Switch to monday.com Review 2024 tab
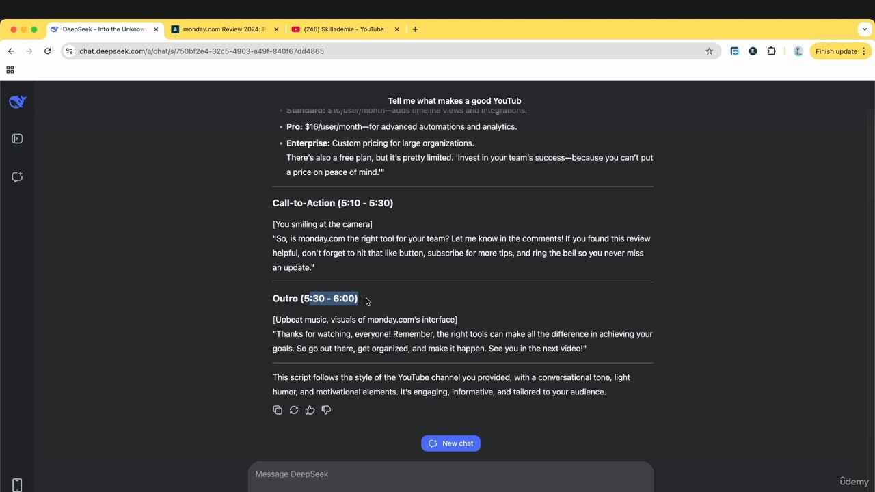875x492 pixels. (x=225, y=29)
